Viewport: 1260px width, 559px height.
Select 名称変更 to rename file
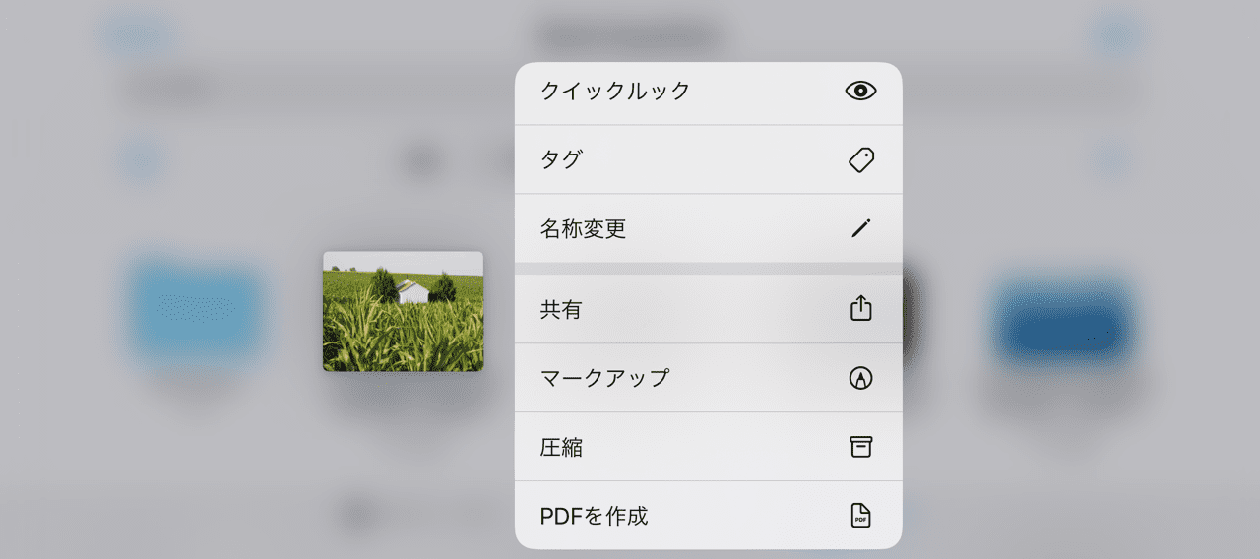708,228
